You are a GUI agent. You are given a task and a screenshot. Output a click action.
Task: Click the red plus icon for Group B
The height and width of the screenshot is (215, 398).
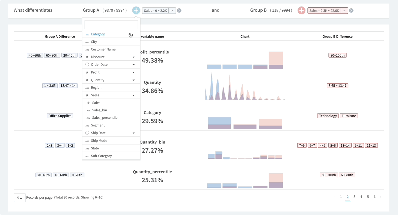point(301,10)
